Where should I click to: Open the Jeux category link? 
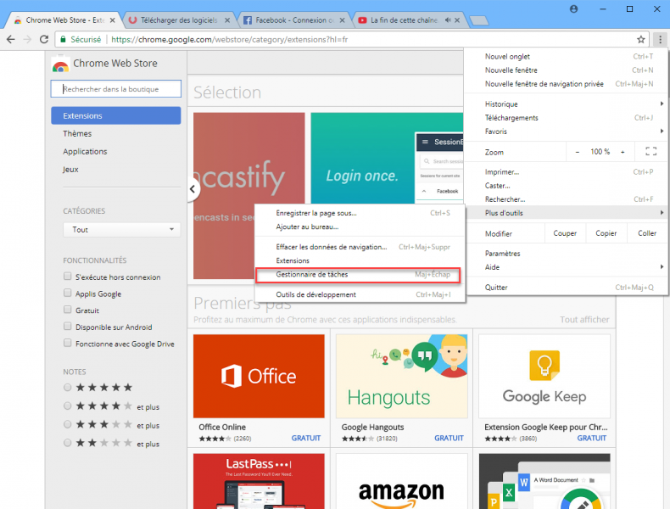click(x=70, y=170)
